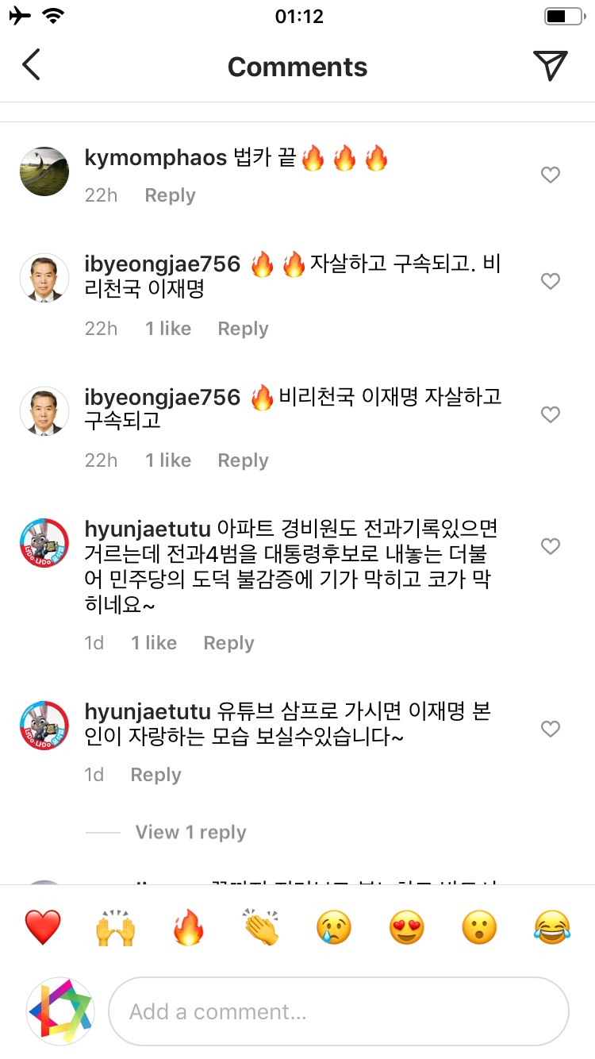This screenshot has height=1059, width=595.
Task: Expand View 1 reply thread
Action: coord(190,832)
